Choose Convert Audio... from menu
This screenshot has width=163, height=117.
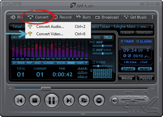click(58, 27)
